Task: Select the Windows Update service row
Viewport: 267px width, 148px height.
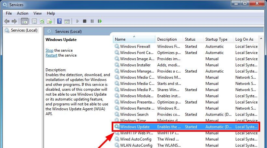Action: click(x=186, y=127)
